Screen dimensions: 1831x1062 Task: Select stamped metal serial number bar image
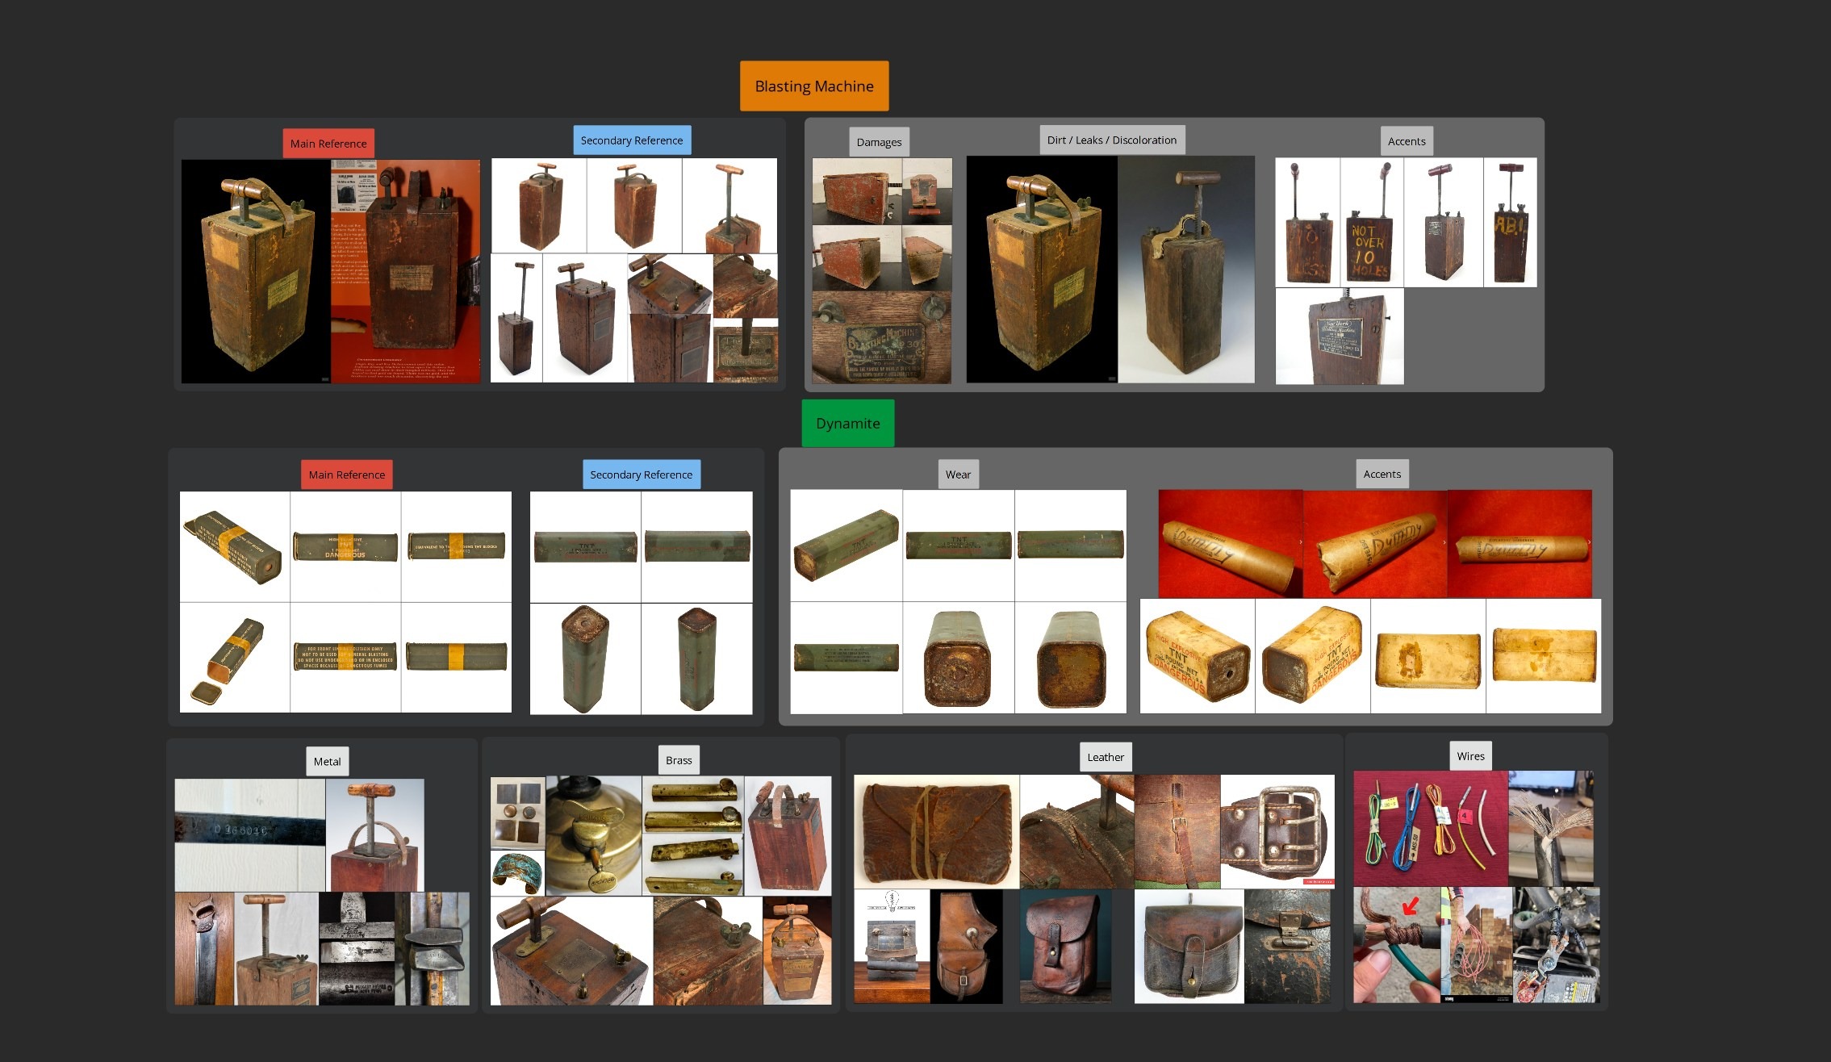(250, 835)
